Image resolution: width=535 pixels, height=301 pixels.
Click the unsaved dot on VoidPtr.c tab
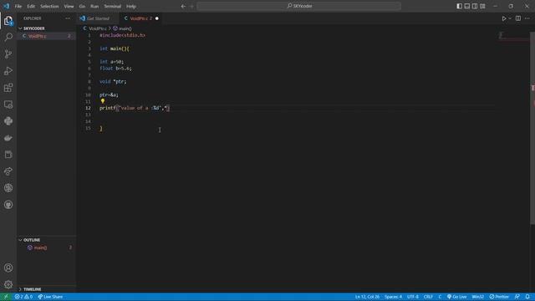(157, 18)
